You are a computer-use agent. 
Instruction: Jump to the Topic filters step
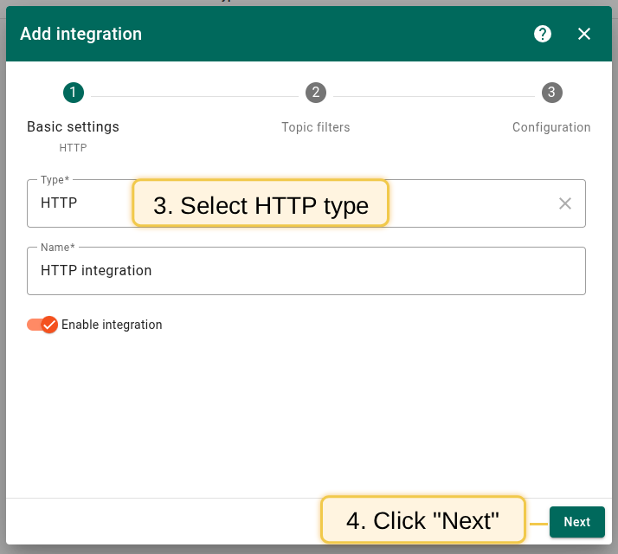point(316,127)
